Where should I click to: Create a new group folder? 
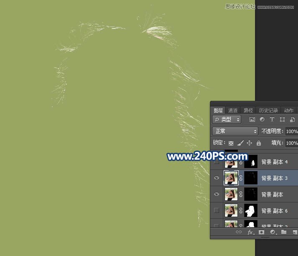point(284,232)
